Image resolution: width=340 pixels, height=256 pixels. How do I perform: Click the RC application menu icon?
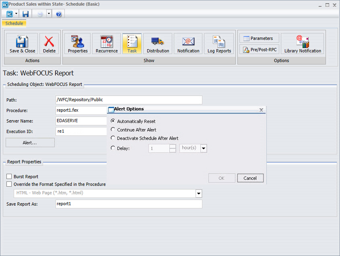pos(10,14)
